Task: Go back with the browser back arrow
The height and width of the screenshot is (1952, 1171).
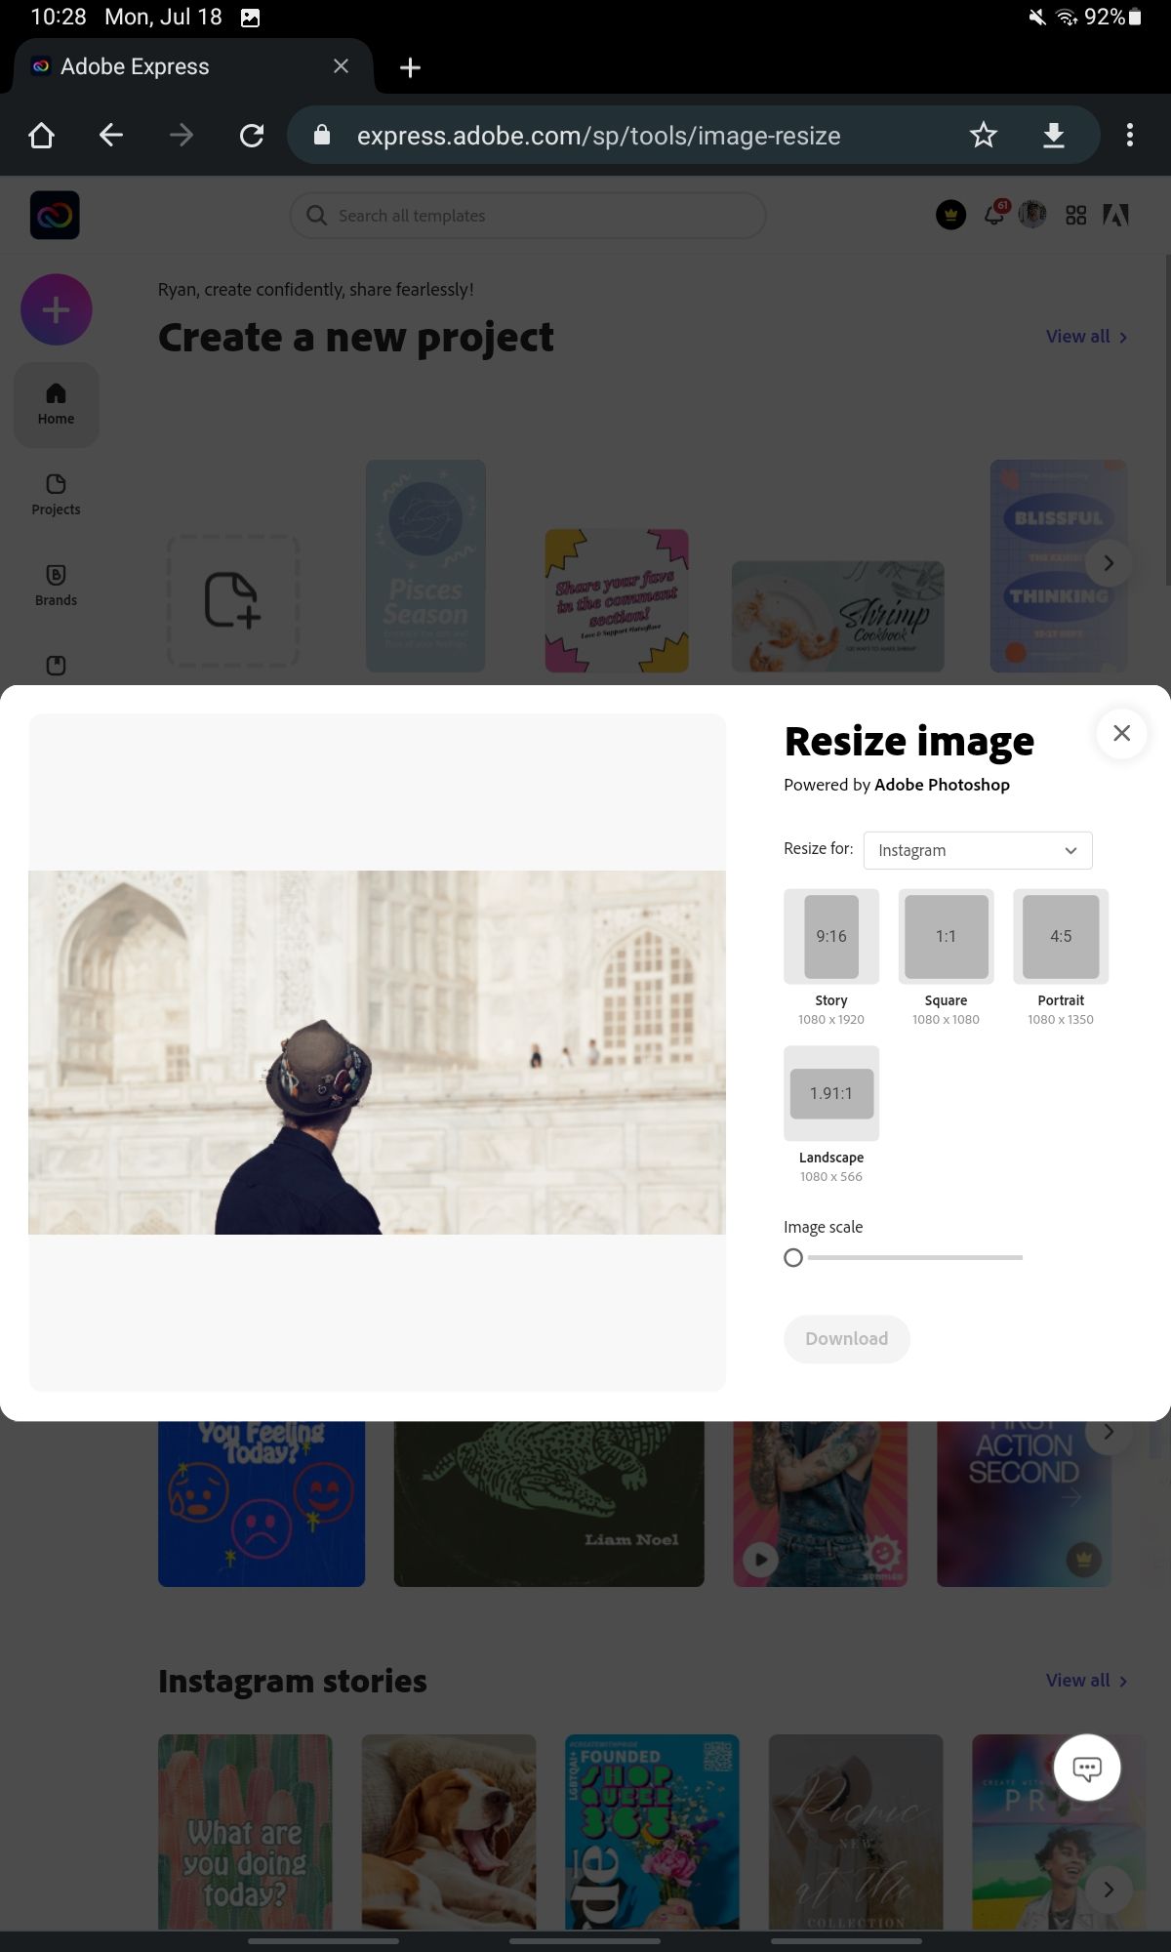Action: [111, 135]
